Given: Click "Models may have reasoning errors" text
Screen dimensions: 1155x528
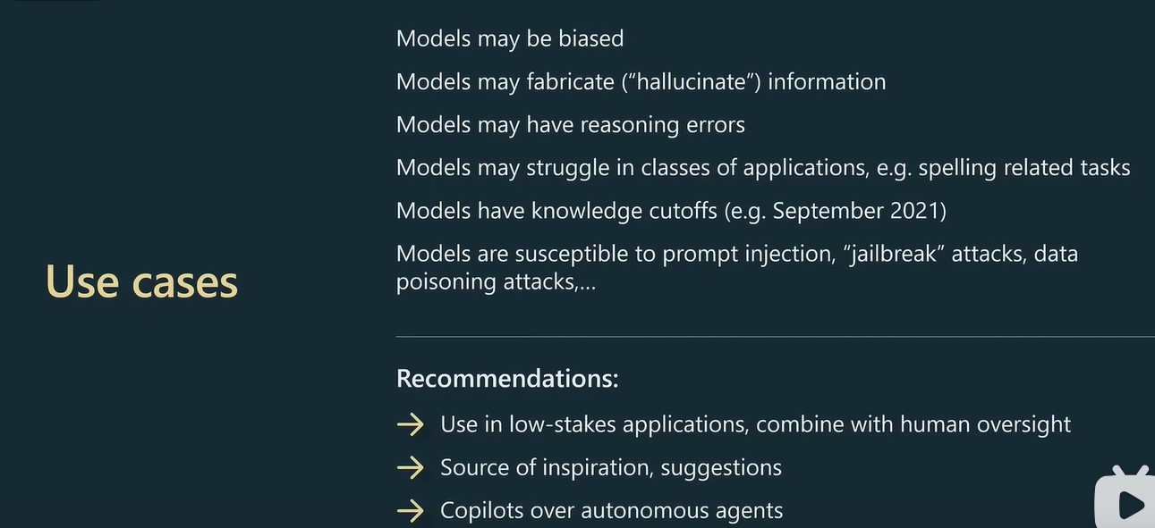Looking at the screenshot, I should tap(570, 124).
